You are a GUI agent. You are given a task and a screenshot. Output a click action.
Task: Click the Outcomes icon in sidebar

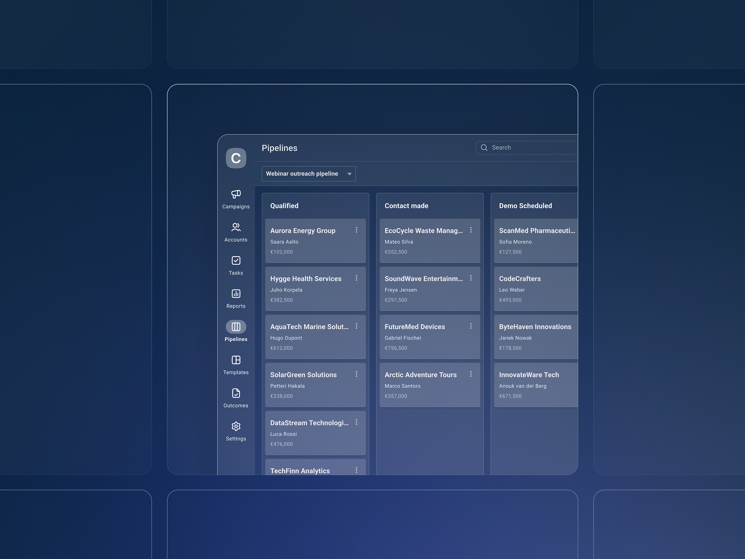click(235, 393)
